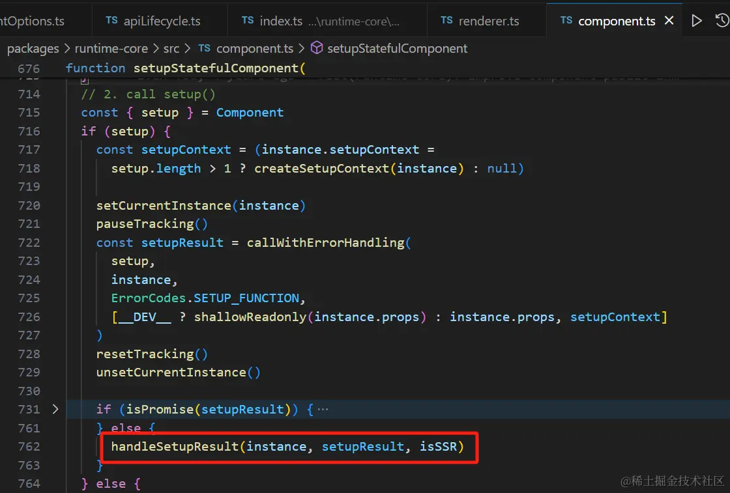Click isPromise on line 731

(x=160, y=409)
